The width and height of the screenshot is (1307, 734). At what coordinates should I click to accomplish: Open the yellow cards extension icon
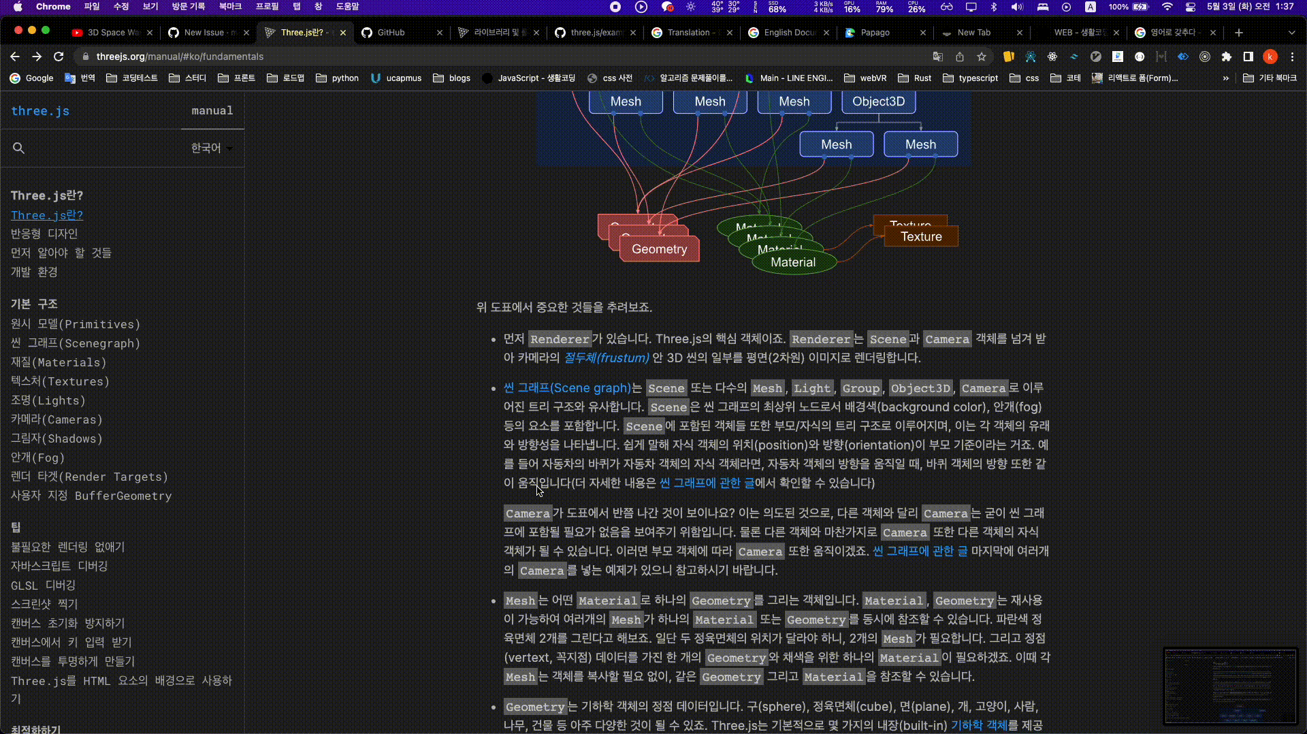pos(1009,57)
